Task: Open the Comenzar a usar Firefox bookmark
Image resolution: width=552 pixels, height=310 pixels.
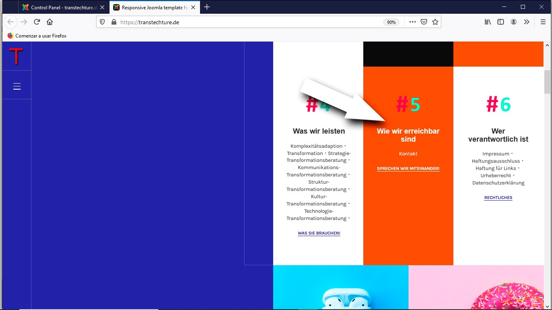Action: click(x=37, y=36)
